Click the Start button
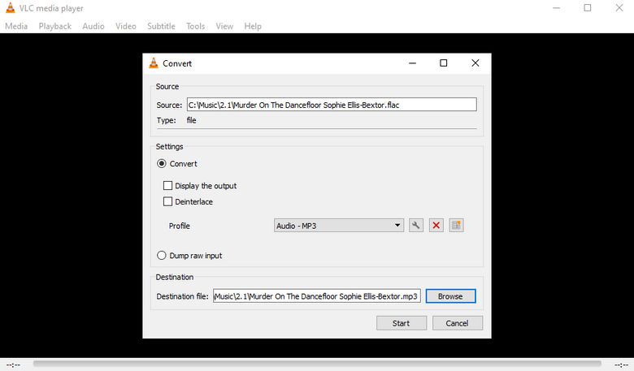This screenshot has height=371, width=634. [x=401, y=323]
